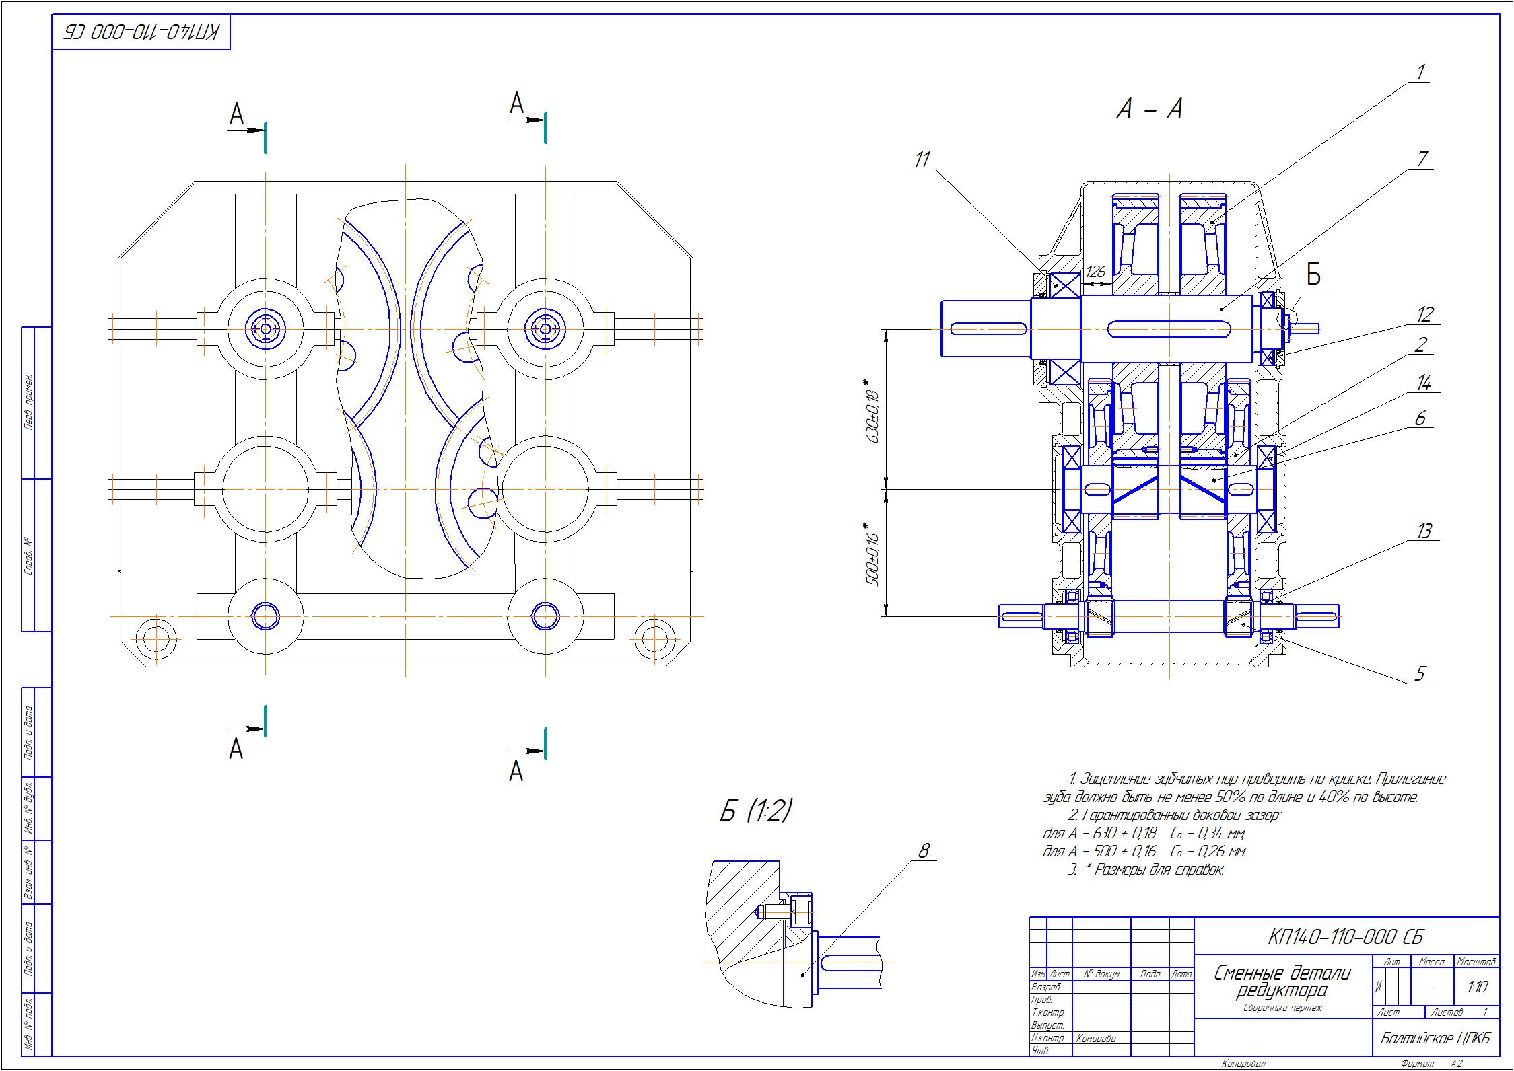Screen dimensions: 1514x1071
Task: Select technical note about 3. * Размеры для справок
Action: (x=1145, y=870)
